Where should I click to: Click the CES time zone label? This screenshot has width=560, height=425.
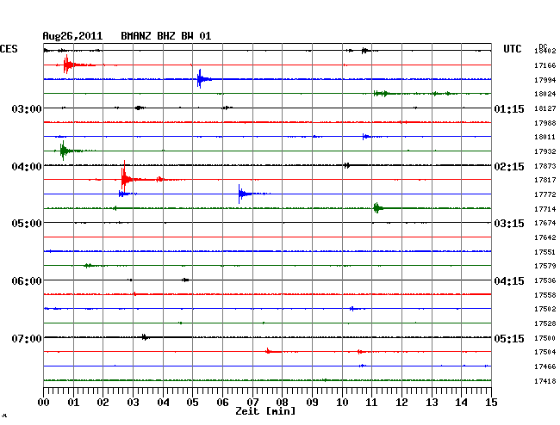[x=9, y=49]
